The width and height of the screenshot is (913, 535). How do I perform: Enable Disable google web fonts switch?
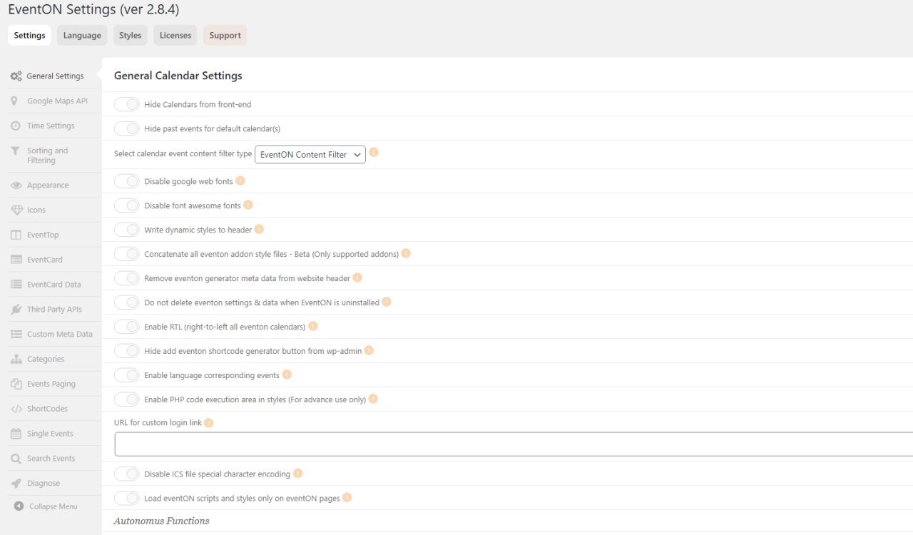coord(126,181)
